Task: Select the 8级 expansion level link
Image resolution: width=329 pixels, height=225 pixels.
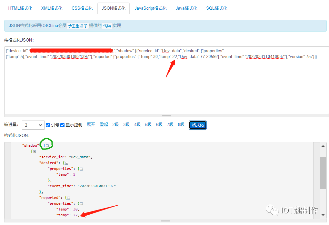Action: tap(181, 124)
